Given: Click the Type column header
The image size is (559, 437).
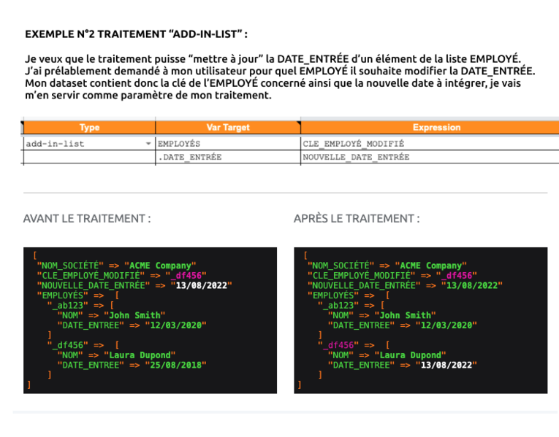Looking at the screenshot, I should tap(89, 128).
